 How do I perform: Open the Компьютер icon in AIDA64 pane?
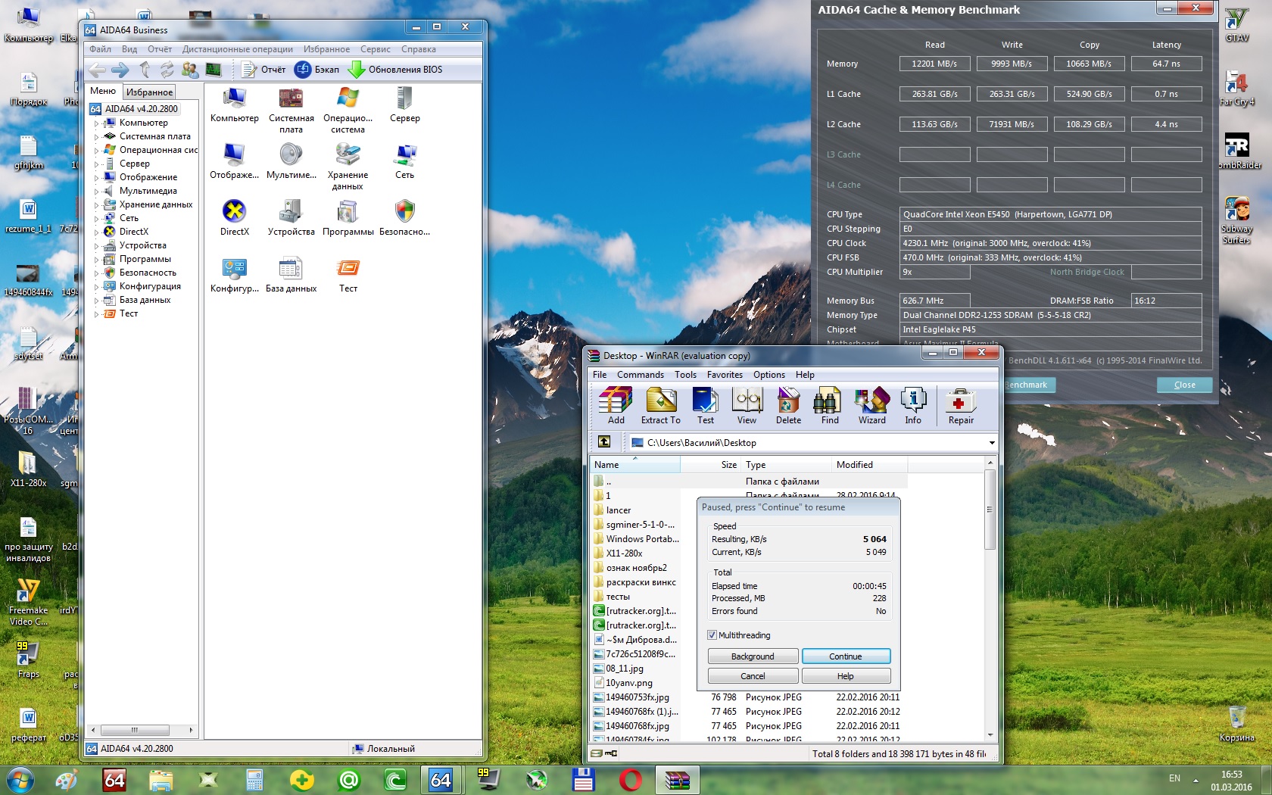pyautogui.click(x=234, y=105)
